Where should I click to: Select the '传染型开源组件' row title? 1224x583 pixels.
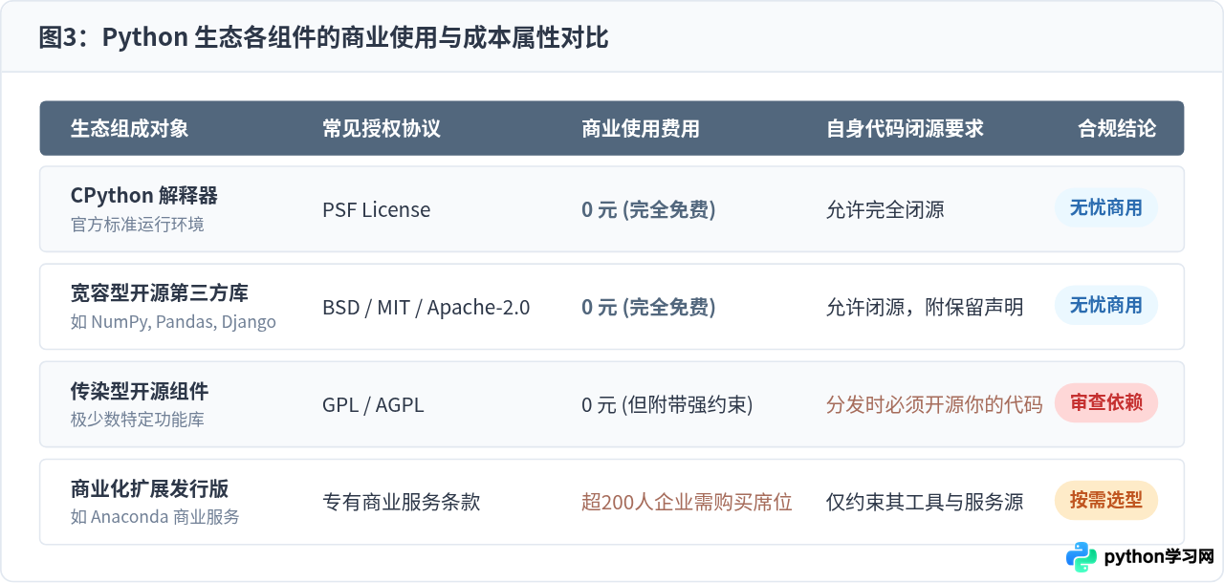point(140,391)
